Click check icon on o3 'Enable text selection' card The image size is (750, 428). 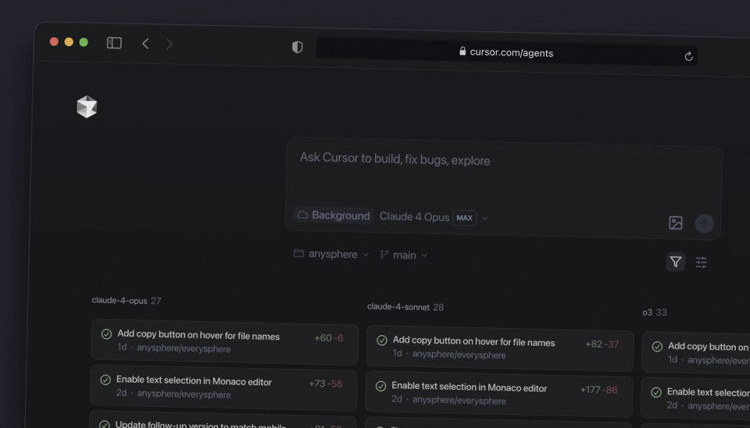[x=656, y=392]
